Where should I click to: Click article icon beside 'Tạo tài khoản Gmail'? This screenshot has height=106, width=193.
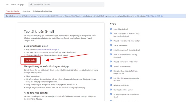pos(111,45)
